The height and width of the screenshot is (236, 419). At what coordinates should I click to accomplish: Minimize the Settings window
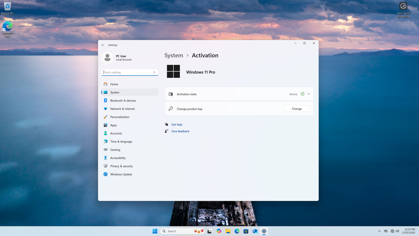[x=295, y=43]
